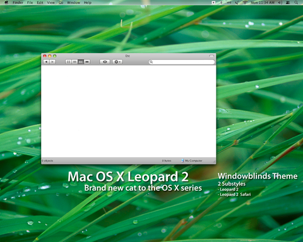Select column view in toolbar
Image resolution: width=303 pixels, height=242 pixels.
[x=81, y=62]
